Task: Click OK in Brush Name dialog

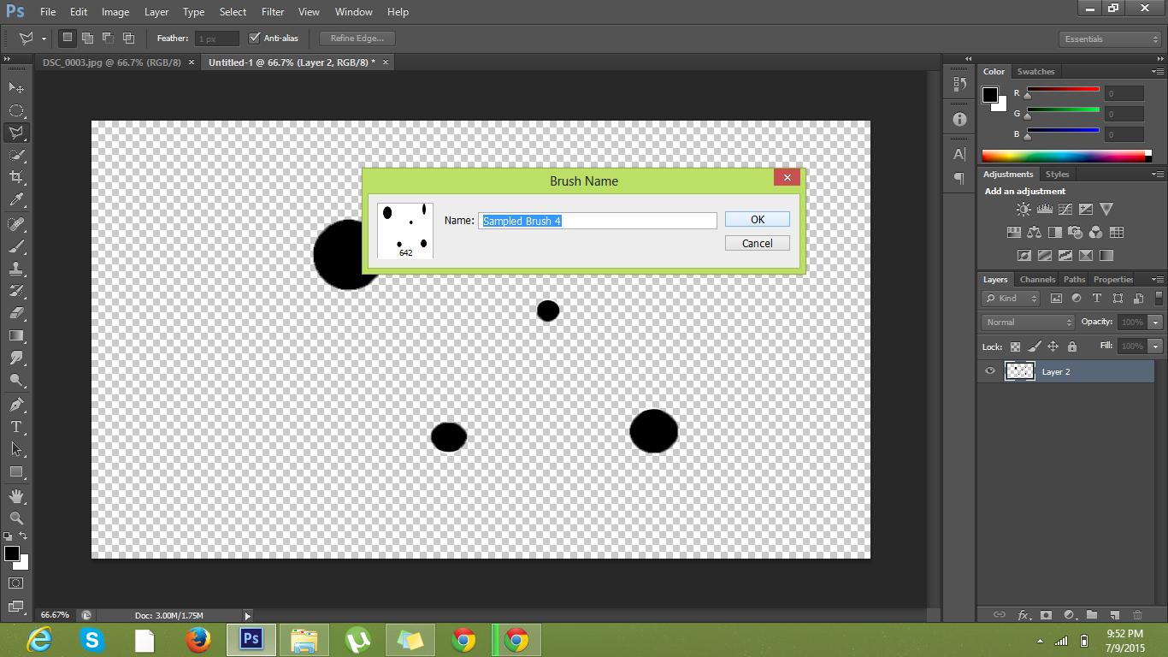Action: point(758,219)
